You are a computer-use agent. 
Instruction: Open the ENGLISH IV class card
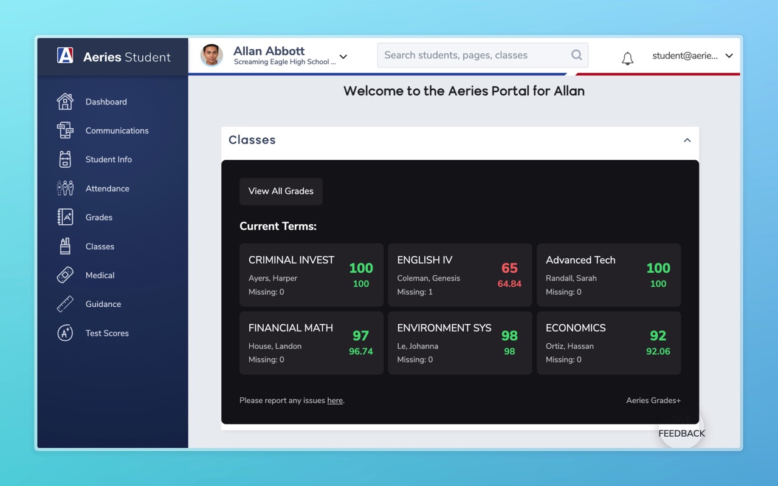(x=460, y=275)
